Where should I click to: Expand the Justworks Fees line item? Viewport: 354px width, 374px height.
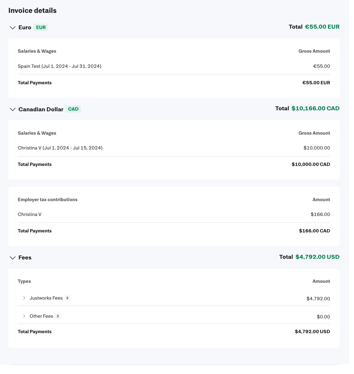[x=24, y=298]
